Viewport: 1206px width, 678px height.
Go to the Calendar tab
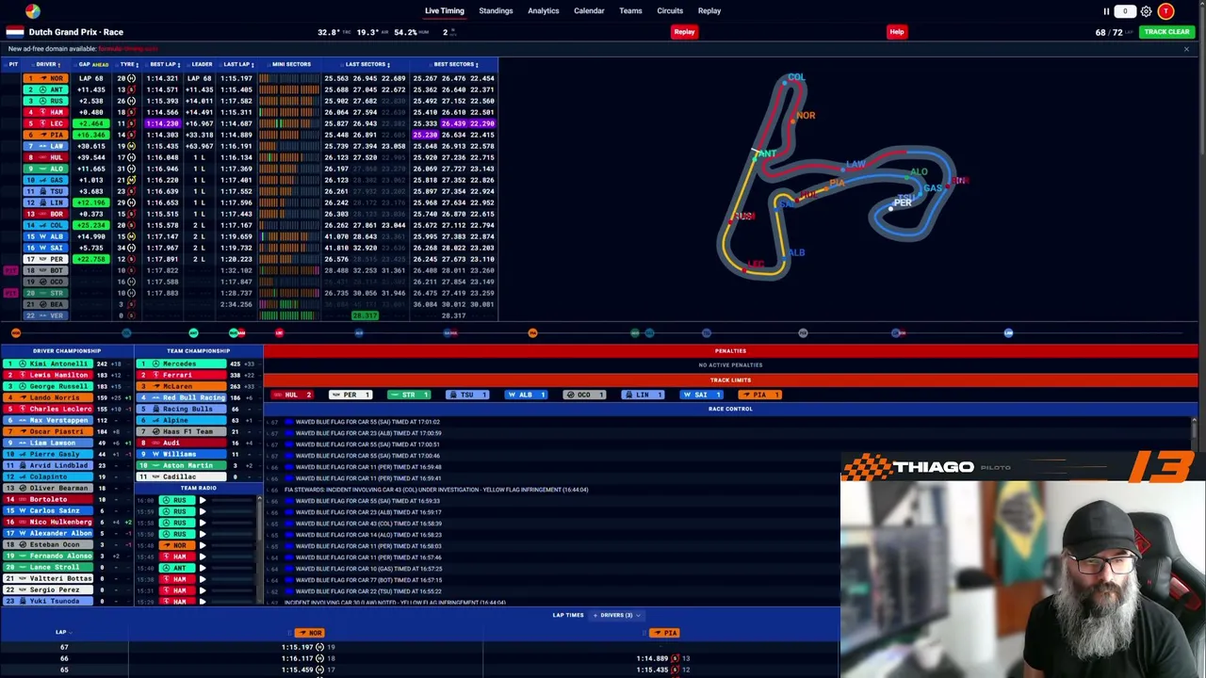tap(589, 11)
